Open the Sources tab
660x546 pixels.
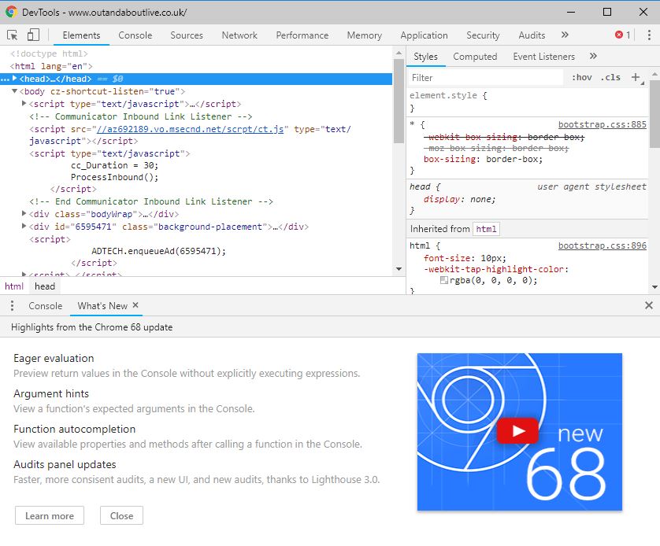point(187,35)
